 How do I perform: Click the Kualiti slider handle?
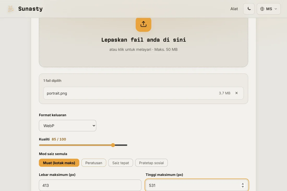tap(113, 145)
